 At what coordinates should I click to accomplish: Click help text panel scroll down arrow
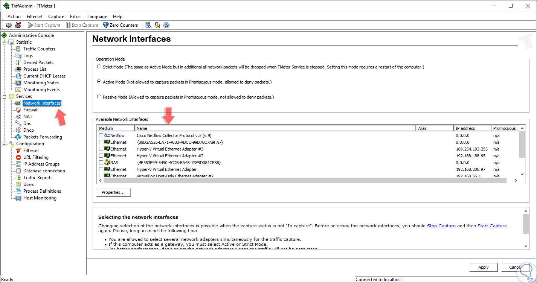(x=526, y=246)
